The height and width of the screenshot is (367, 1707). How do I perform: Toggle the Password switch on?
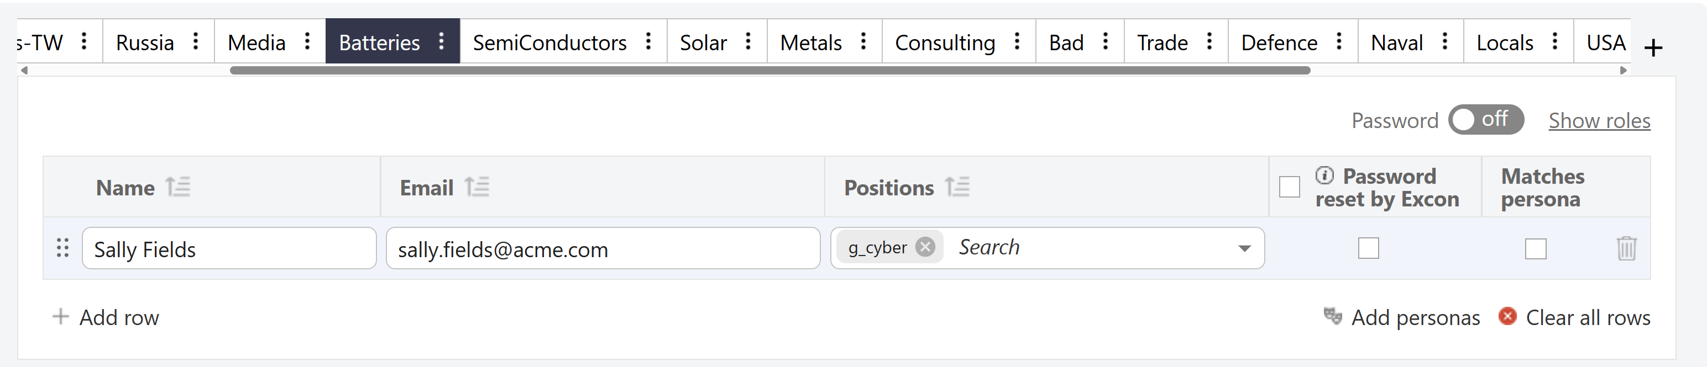pos(1486,120)
